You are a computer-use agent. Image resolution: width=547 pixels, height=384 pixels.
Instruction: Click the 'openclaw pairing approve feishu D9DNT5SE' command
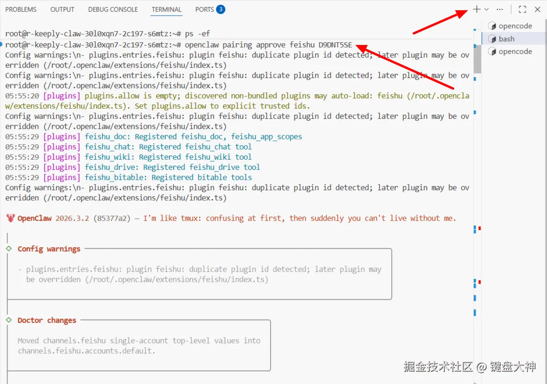pos(268,45)
